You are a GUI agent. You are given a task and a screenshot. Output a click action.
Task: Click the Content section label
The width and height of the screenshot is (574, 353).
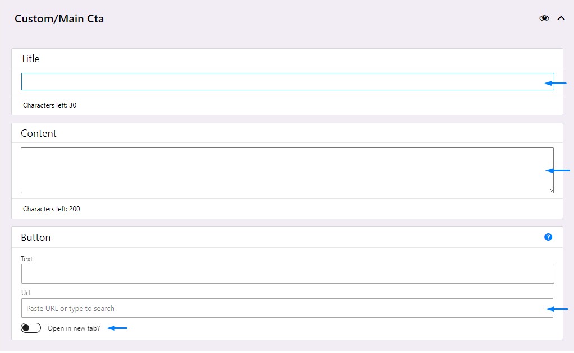39,133
